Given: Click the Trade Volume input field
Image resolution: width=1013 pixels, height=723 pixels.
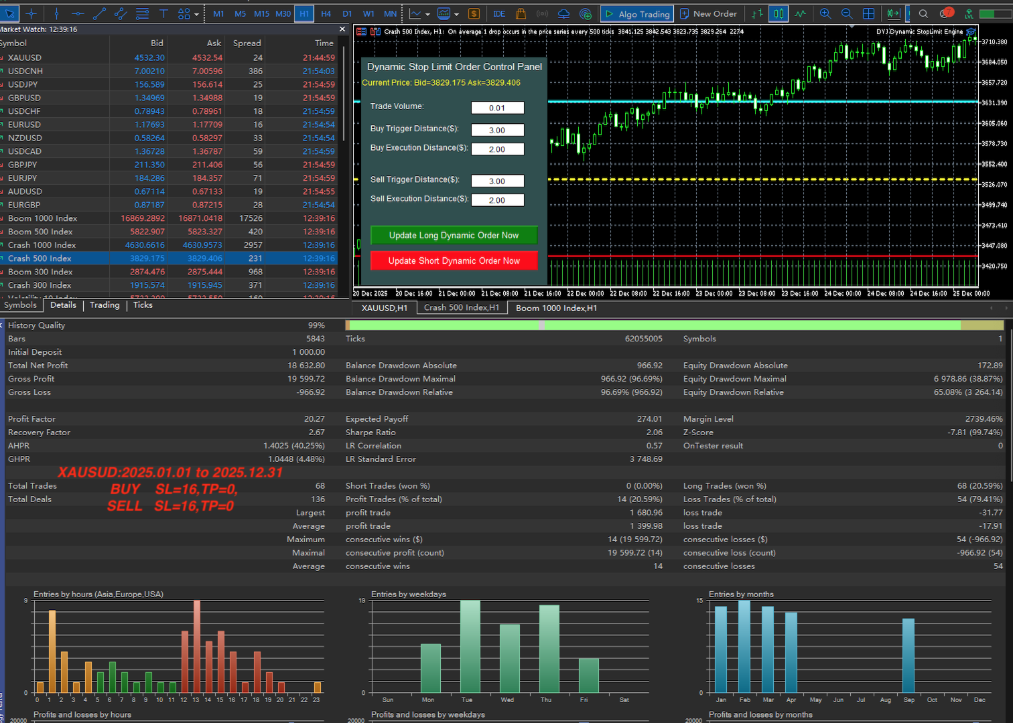Looking at the screenshot, I should click(497, 108).
